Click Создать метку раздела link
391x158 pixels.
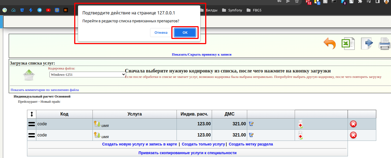[x=250, y=144]
